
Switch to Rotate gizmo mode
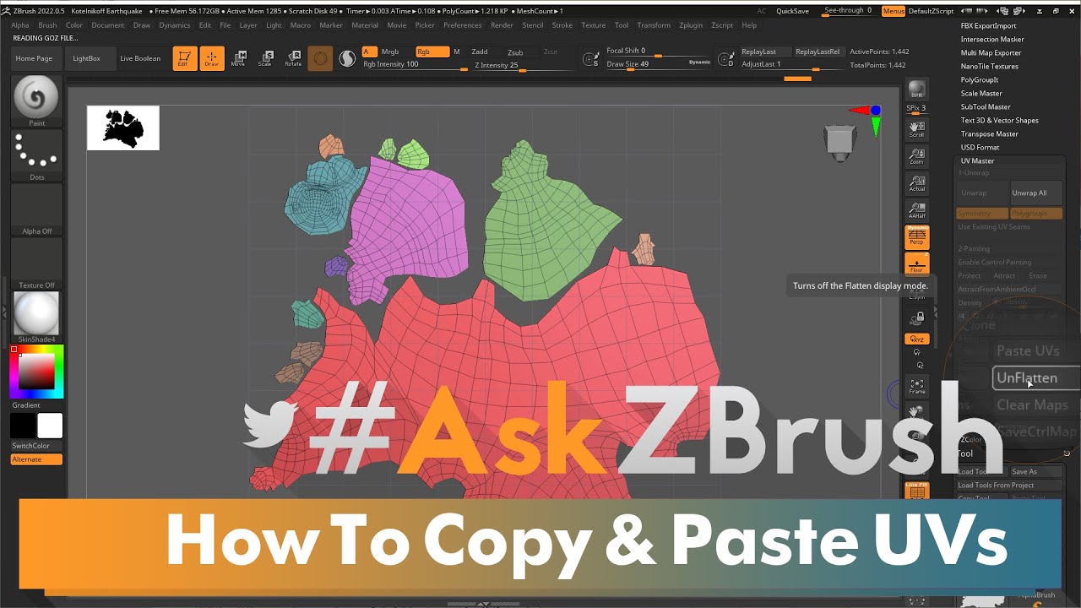pos(293,58)
